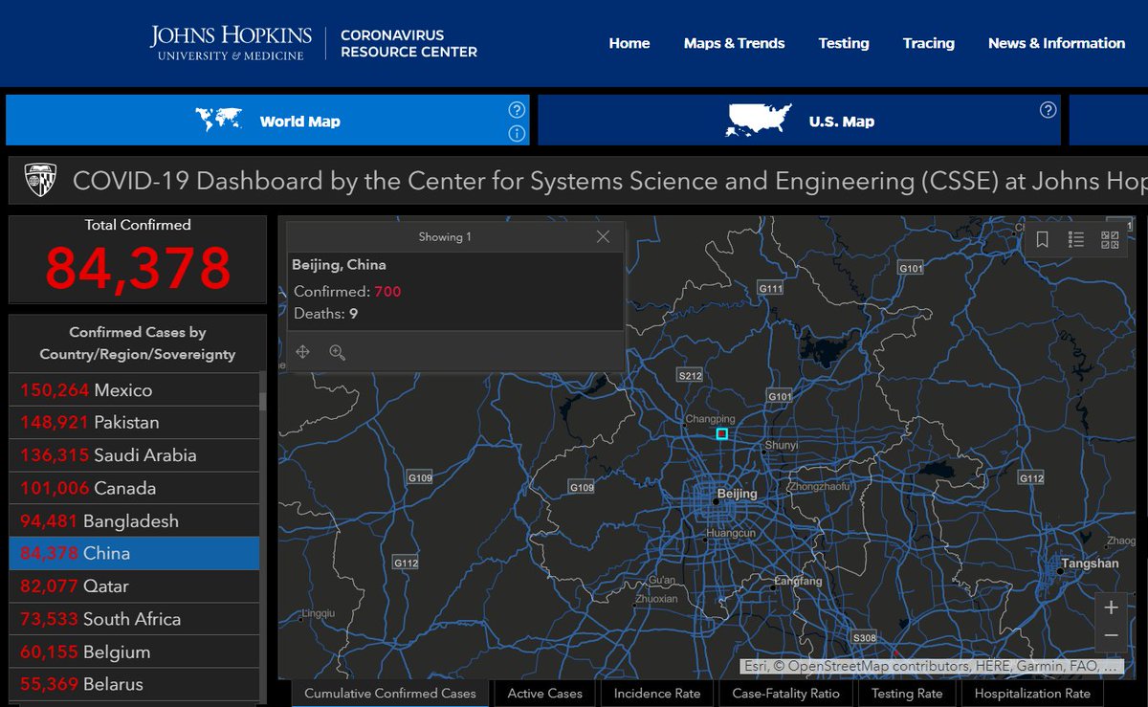
Task: Click the Langfang label on map
Action: click(798, 581)
